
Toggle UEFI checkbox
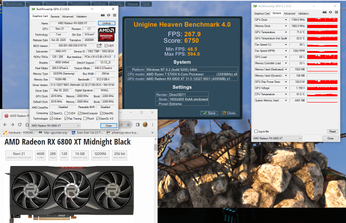coord(106,46)
